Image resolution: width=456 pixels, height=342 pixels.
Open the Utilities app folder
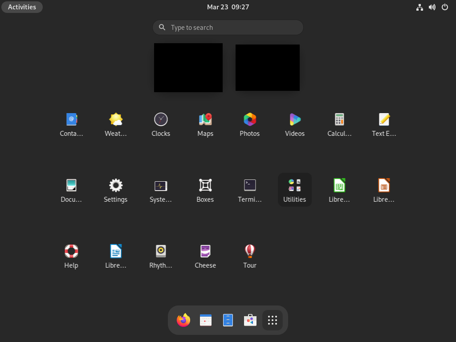(x=295, y=190)
